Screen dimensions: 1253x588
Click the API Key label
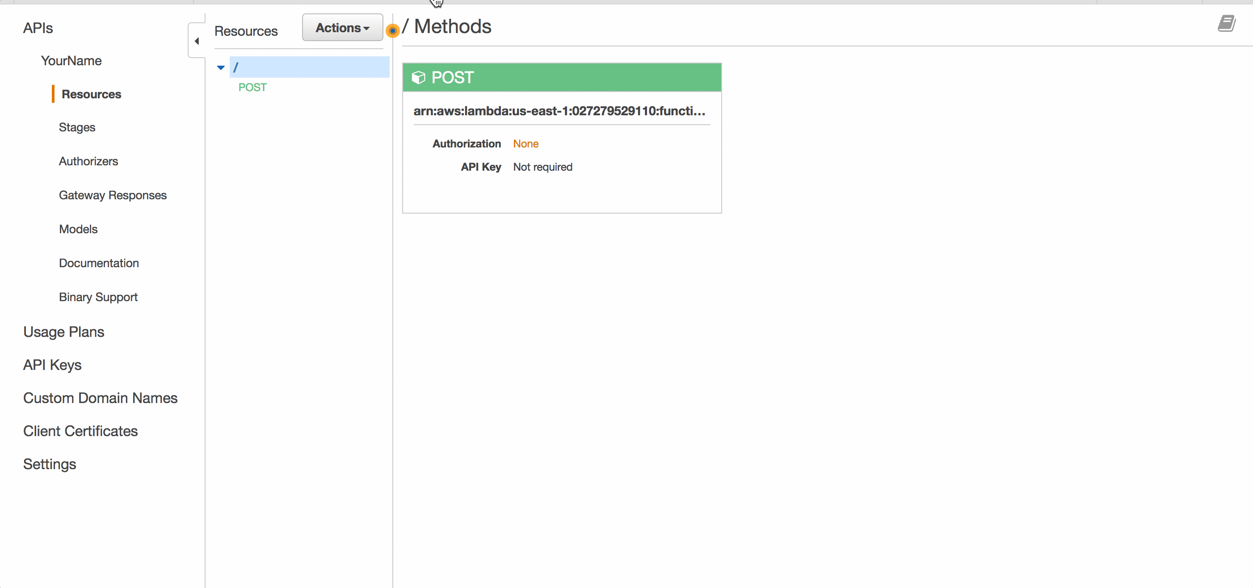(480, 167)
